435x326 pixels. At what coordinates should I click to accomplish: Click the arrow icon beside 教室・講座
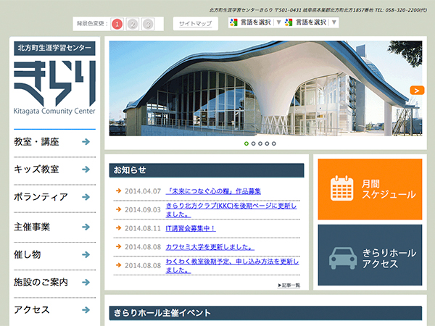86,142
